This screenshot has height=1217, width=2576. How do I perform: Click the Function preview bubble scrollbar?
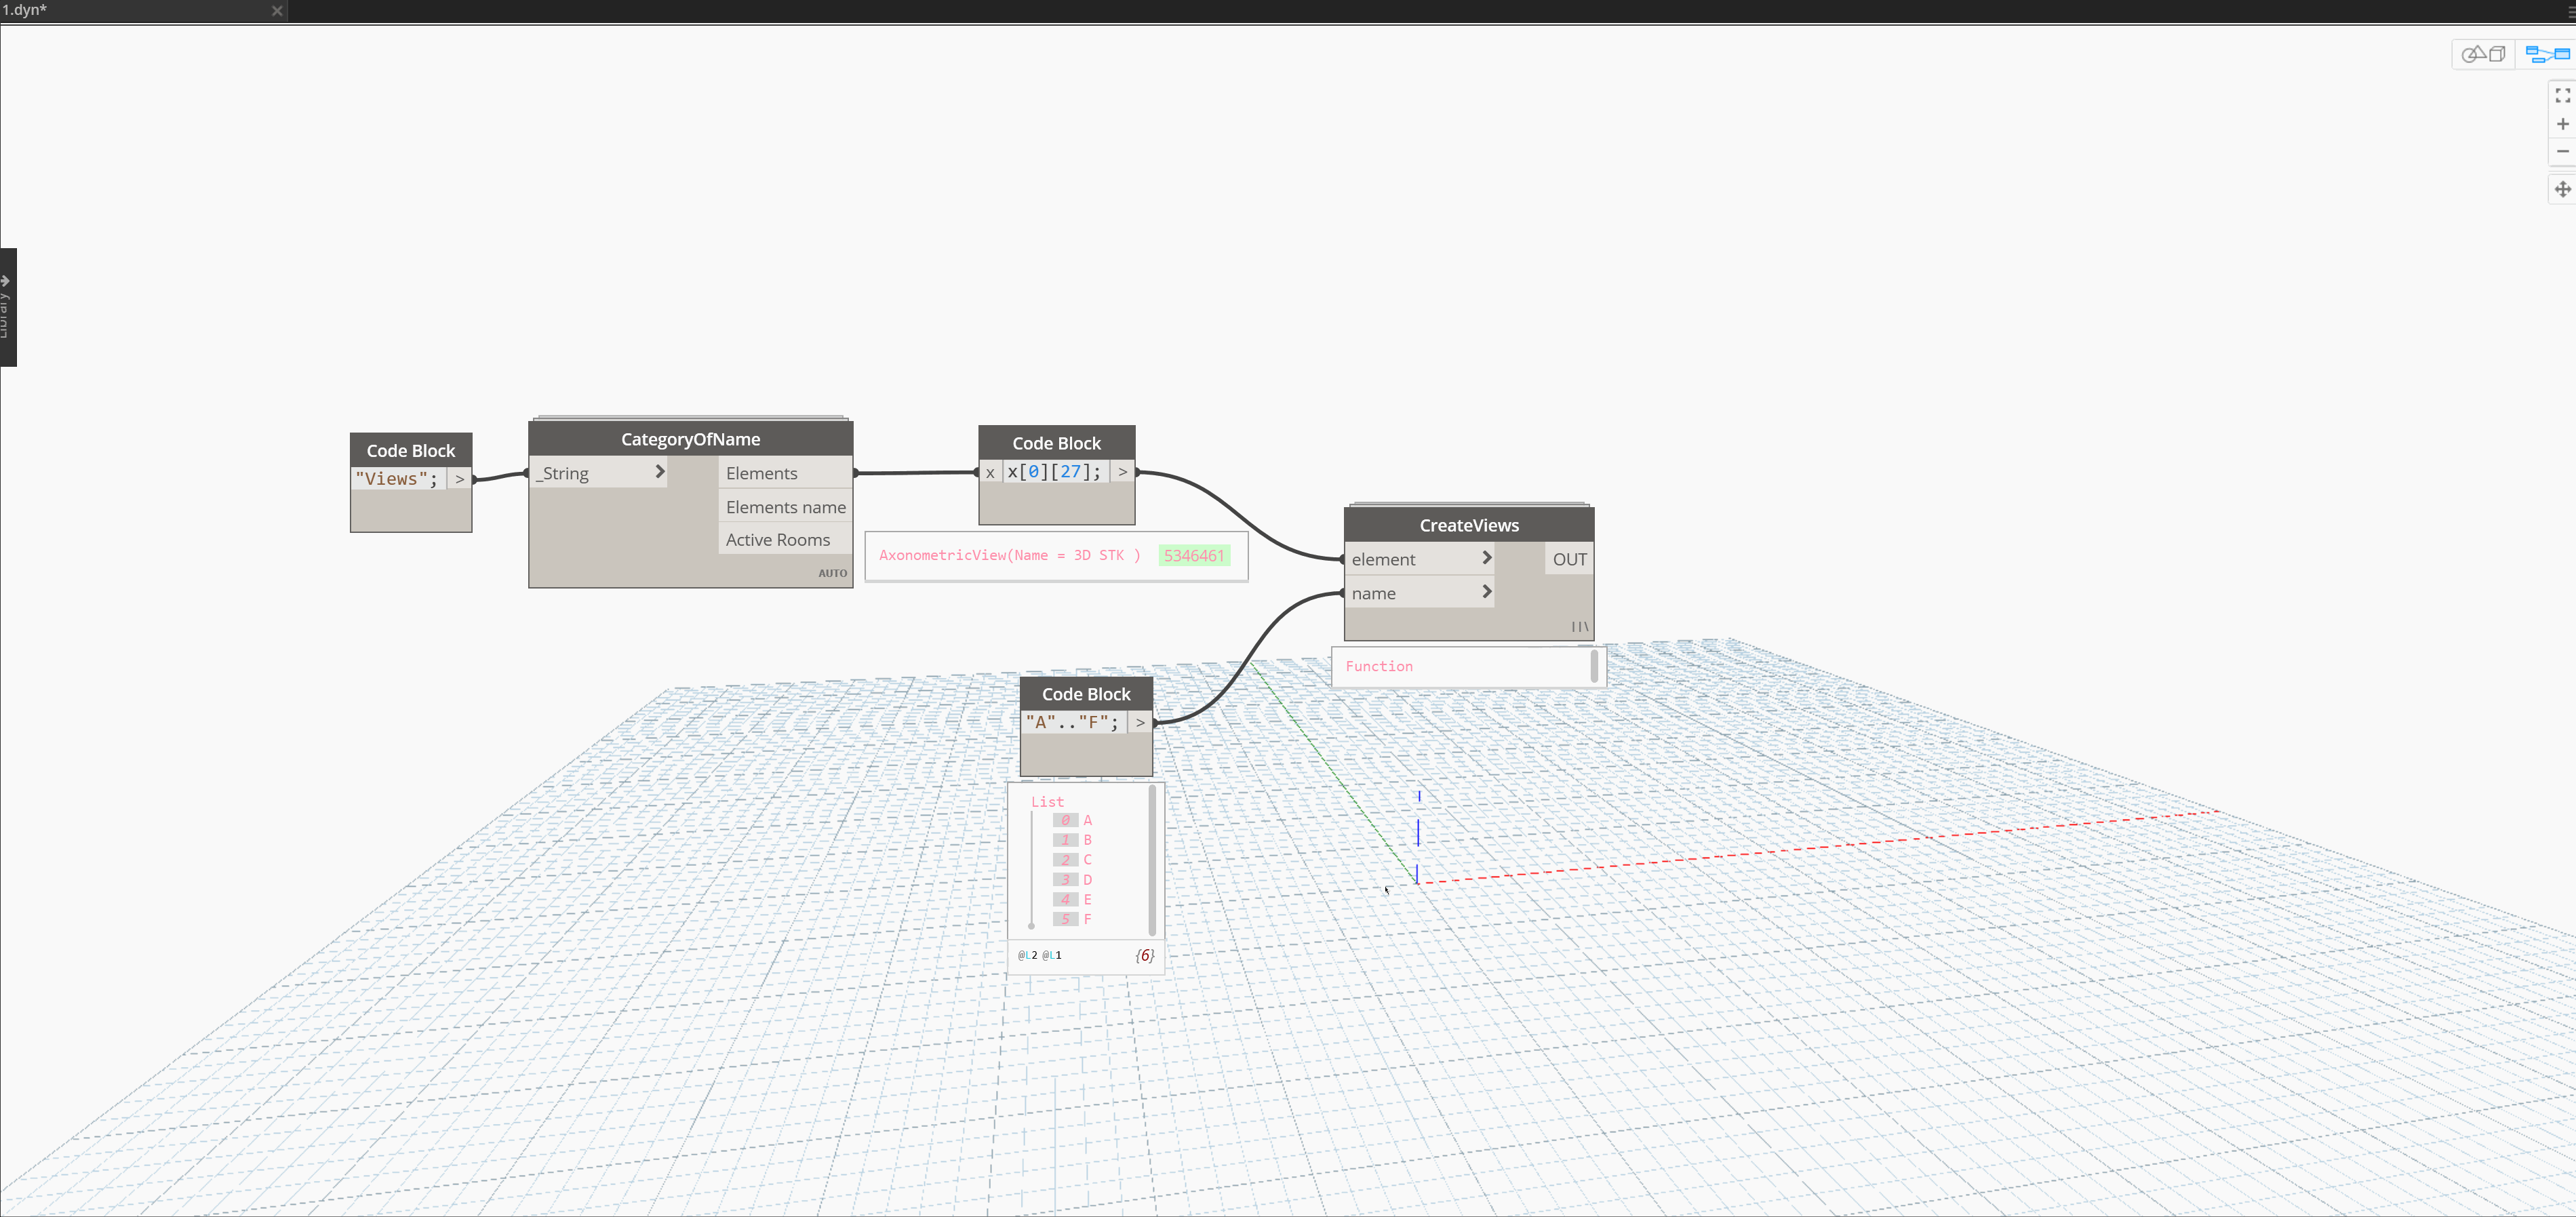pos(1594,666)
